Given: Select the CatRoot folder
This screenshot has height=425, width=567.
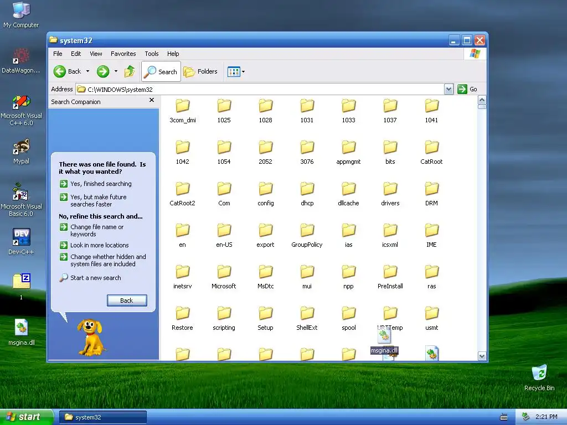Looking at the screenshot, I should [x=431, y=153].
